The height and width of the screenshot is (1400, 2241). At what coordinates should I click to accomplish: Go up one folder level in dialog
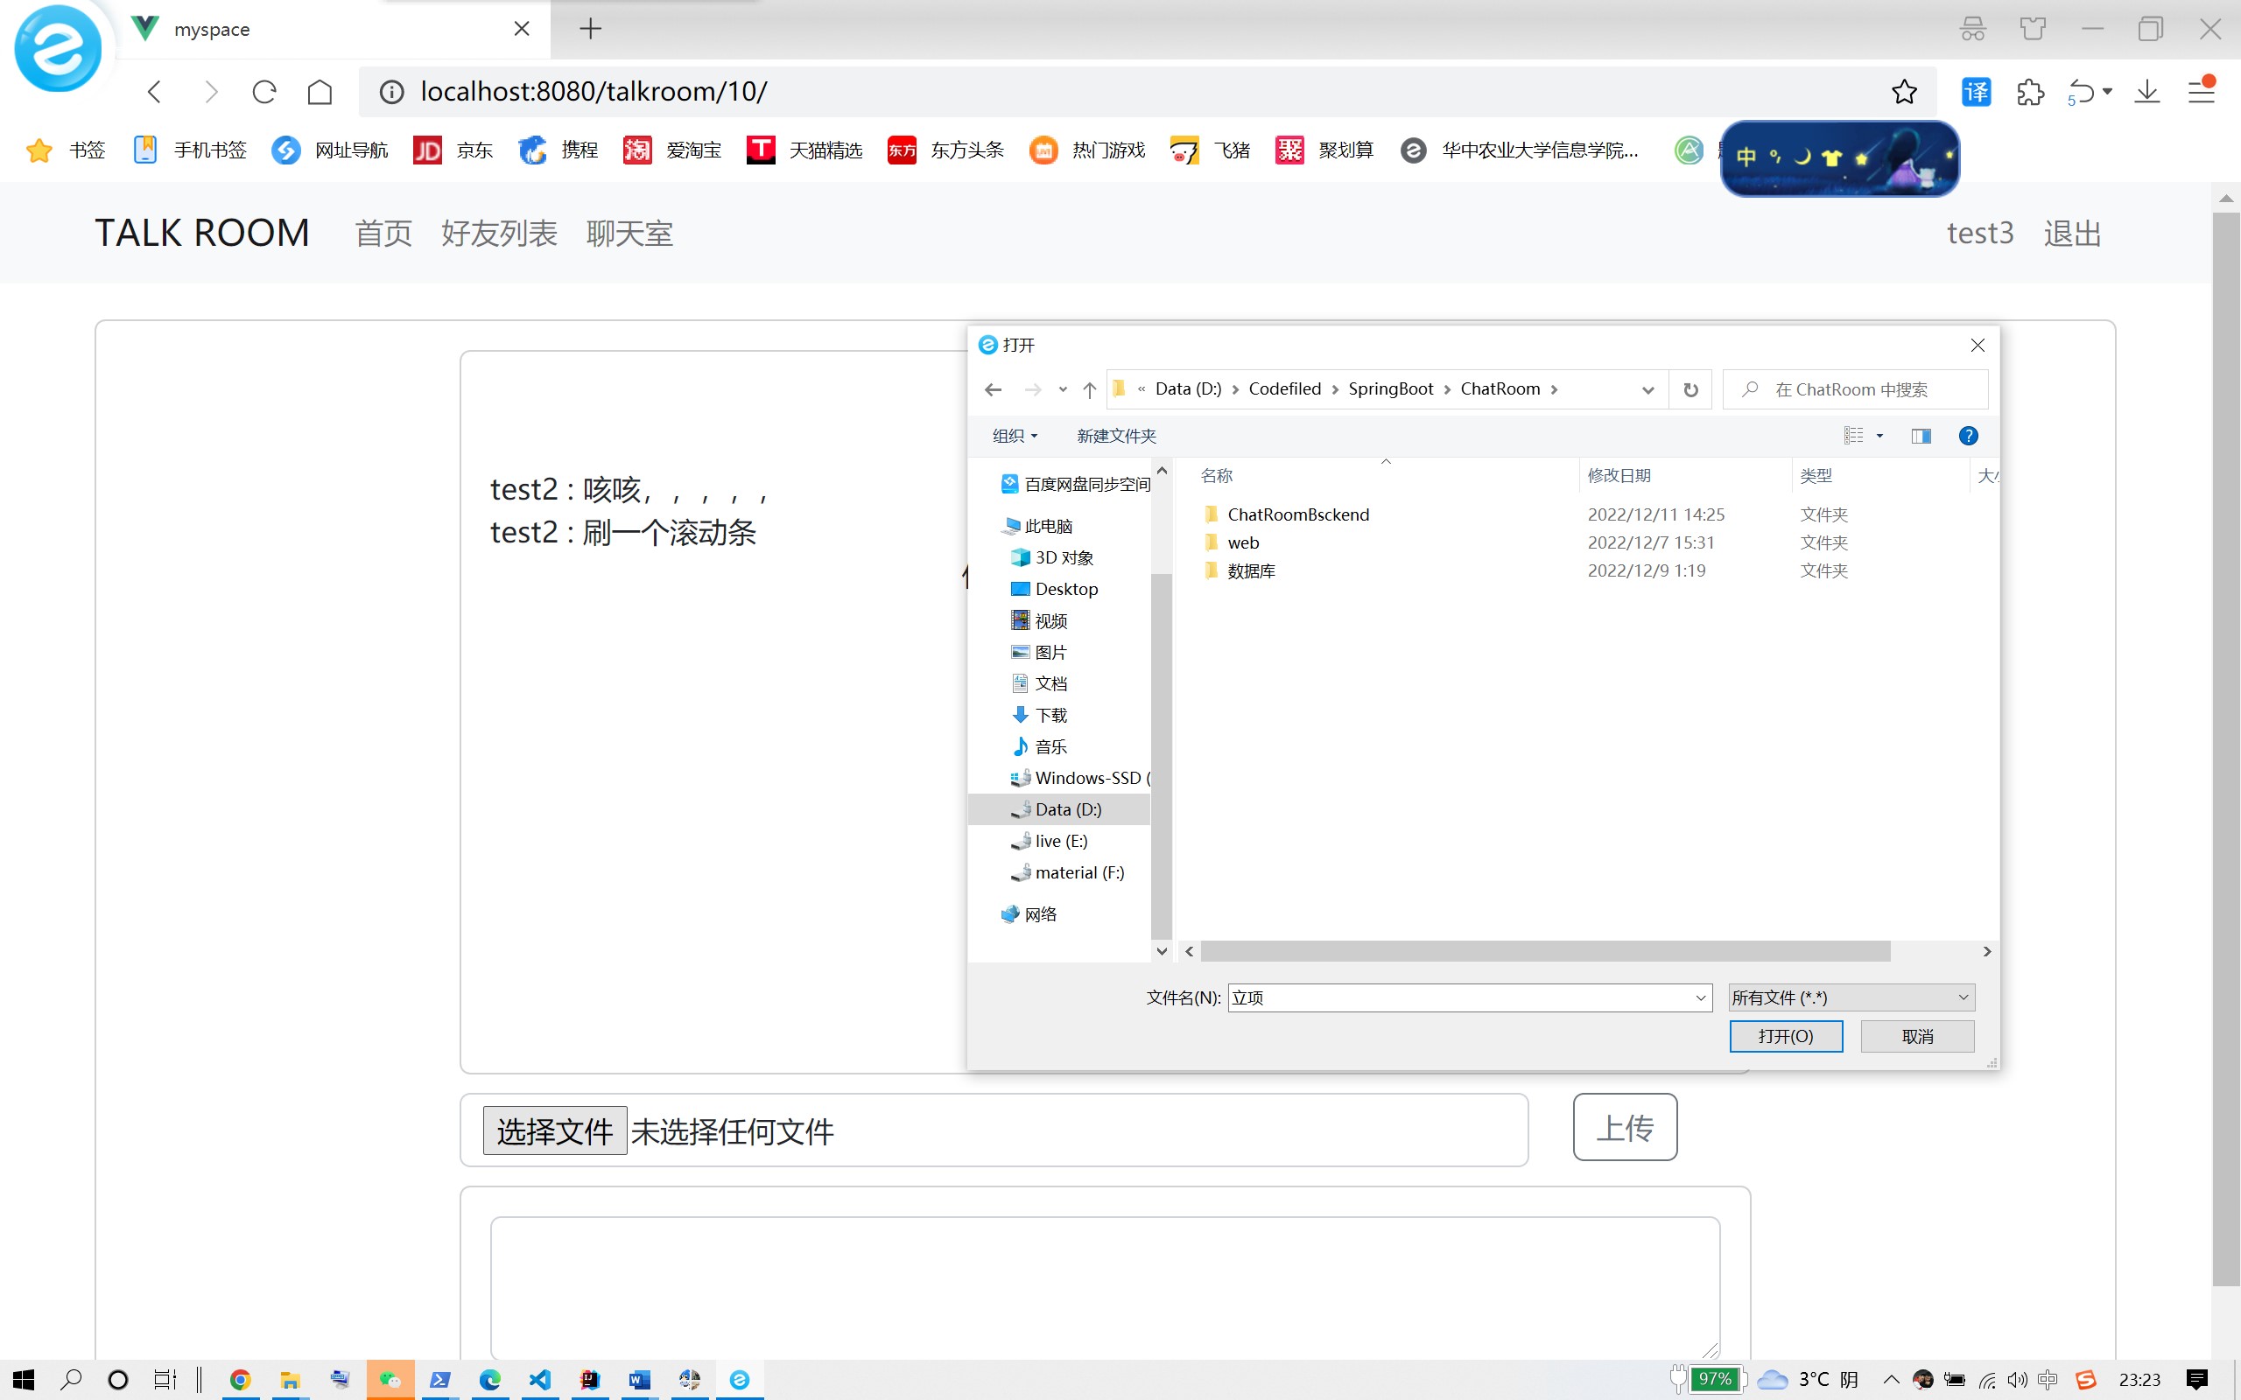click(1089, 390)
